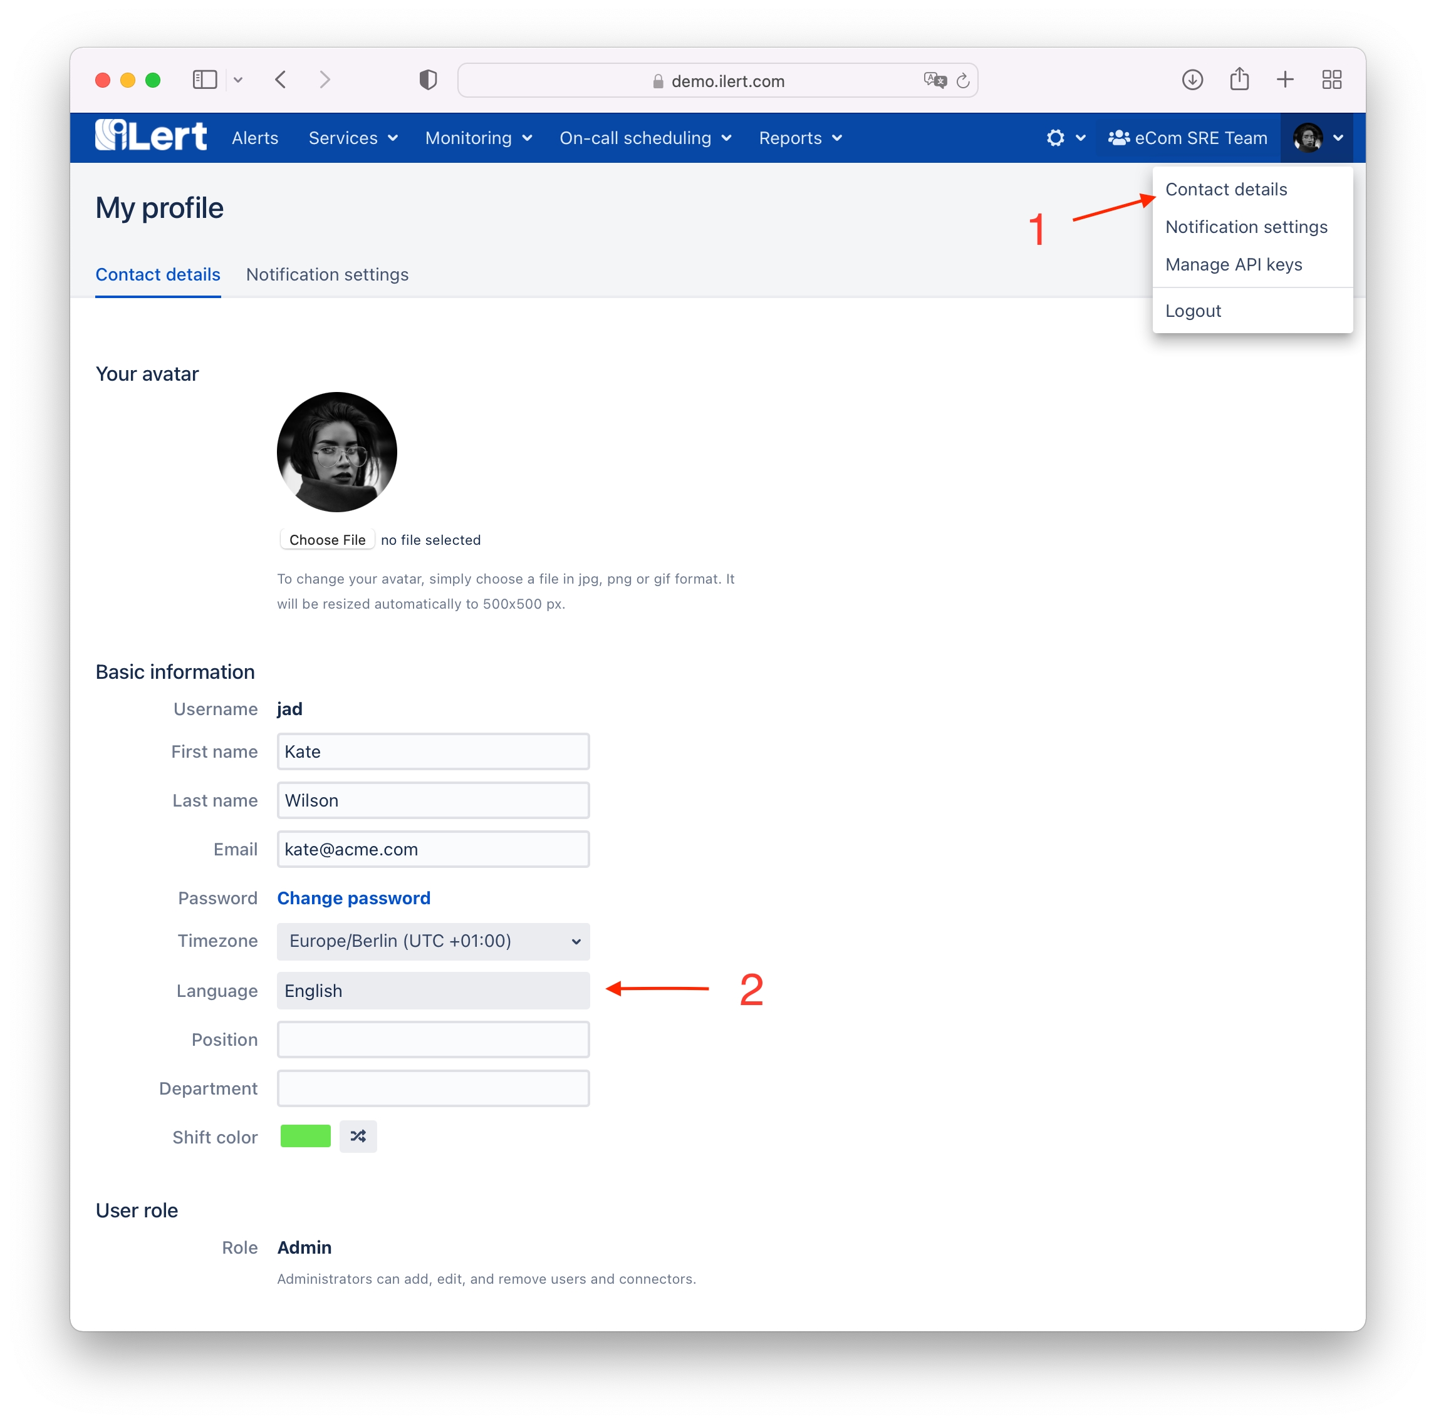Click the privacy shield icon
This screenshot has height=1424, width=1436.
[428, 80]
